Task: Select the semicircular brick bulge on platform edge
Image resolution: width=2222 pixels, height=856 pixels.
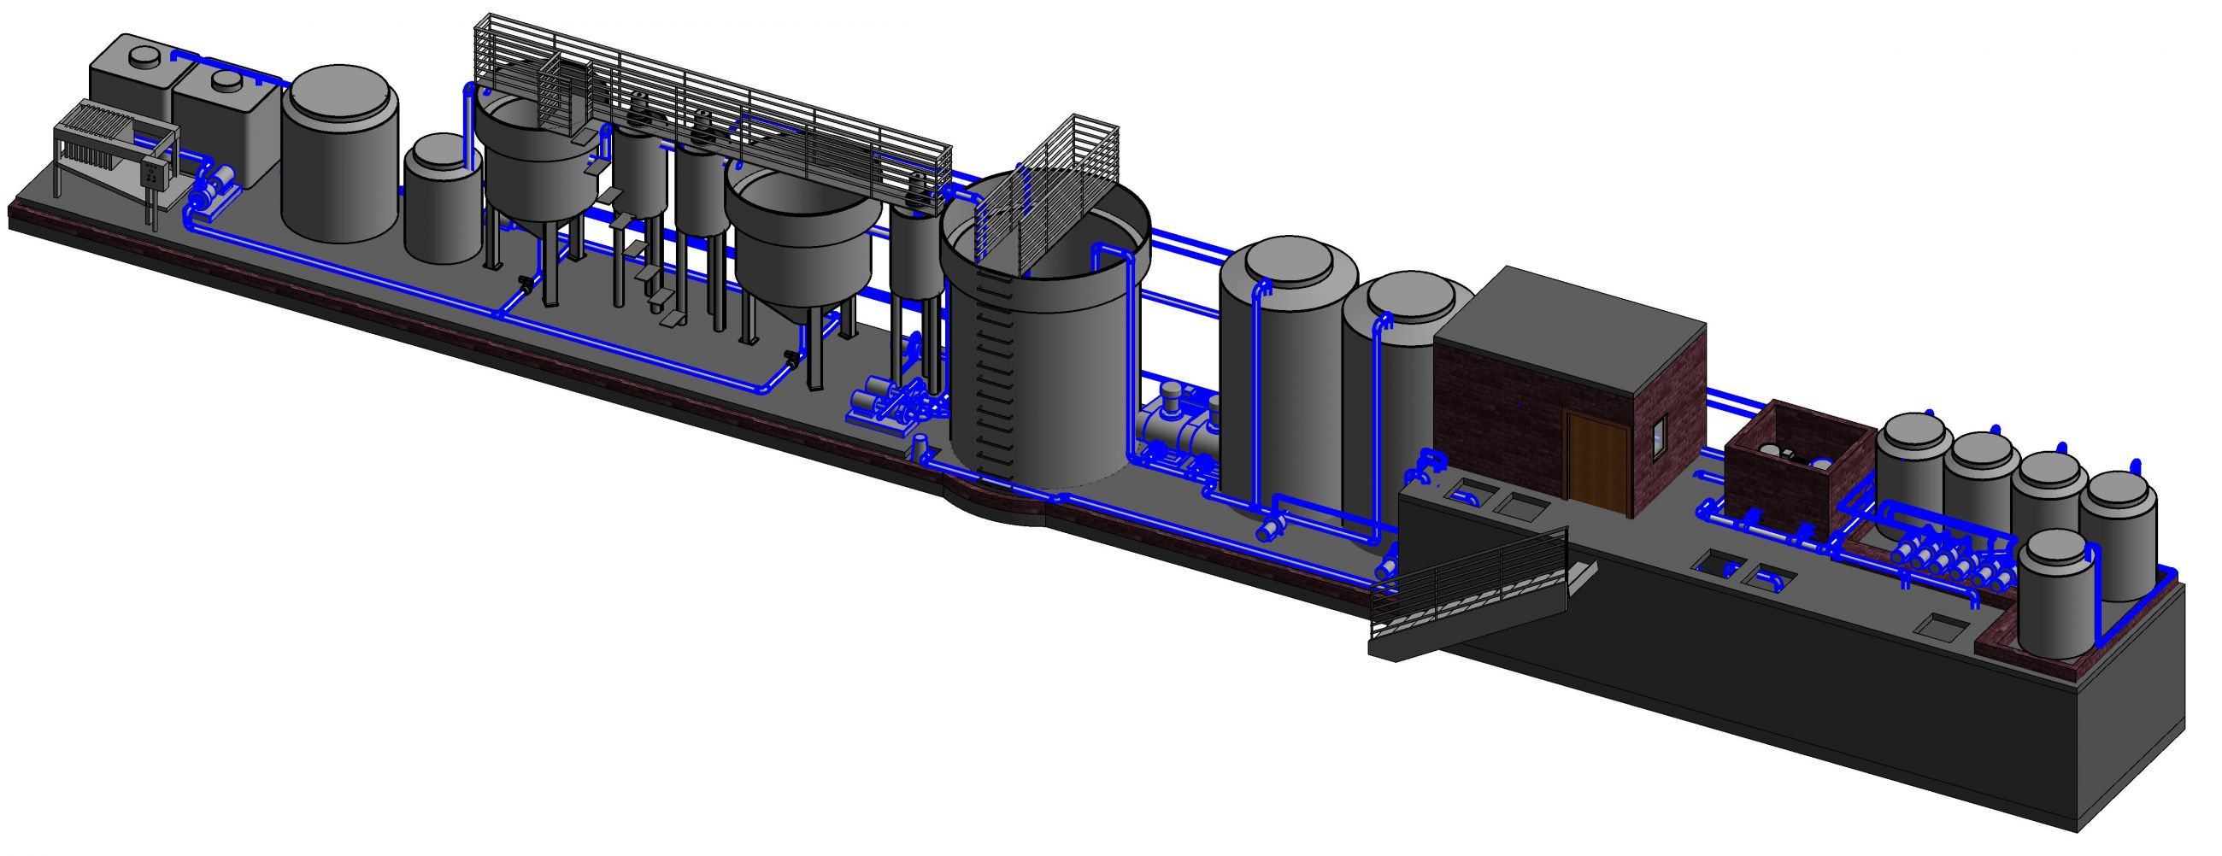Action: point(995,501)
